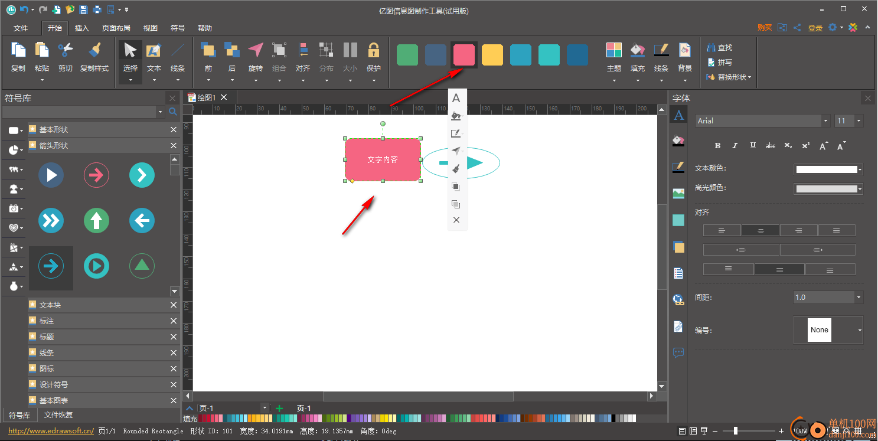Select justify text alignment button
This screenshot has width=878, height=441.
point(837,231)
